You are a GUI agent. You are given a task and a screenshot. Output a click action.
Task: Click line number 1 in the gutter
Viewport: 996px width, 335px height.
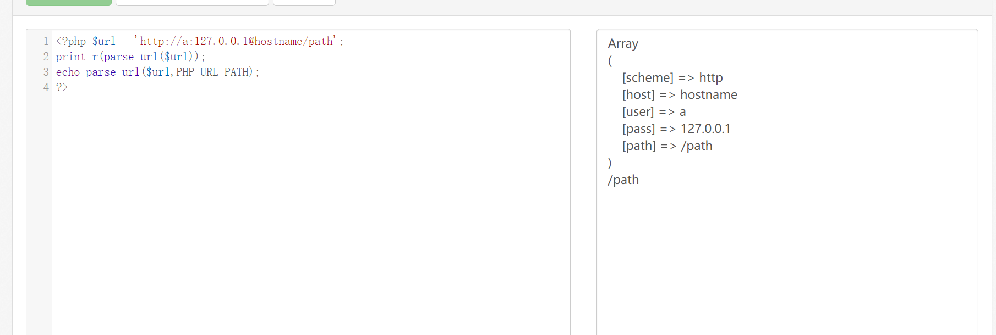(46, 42)
